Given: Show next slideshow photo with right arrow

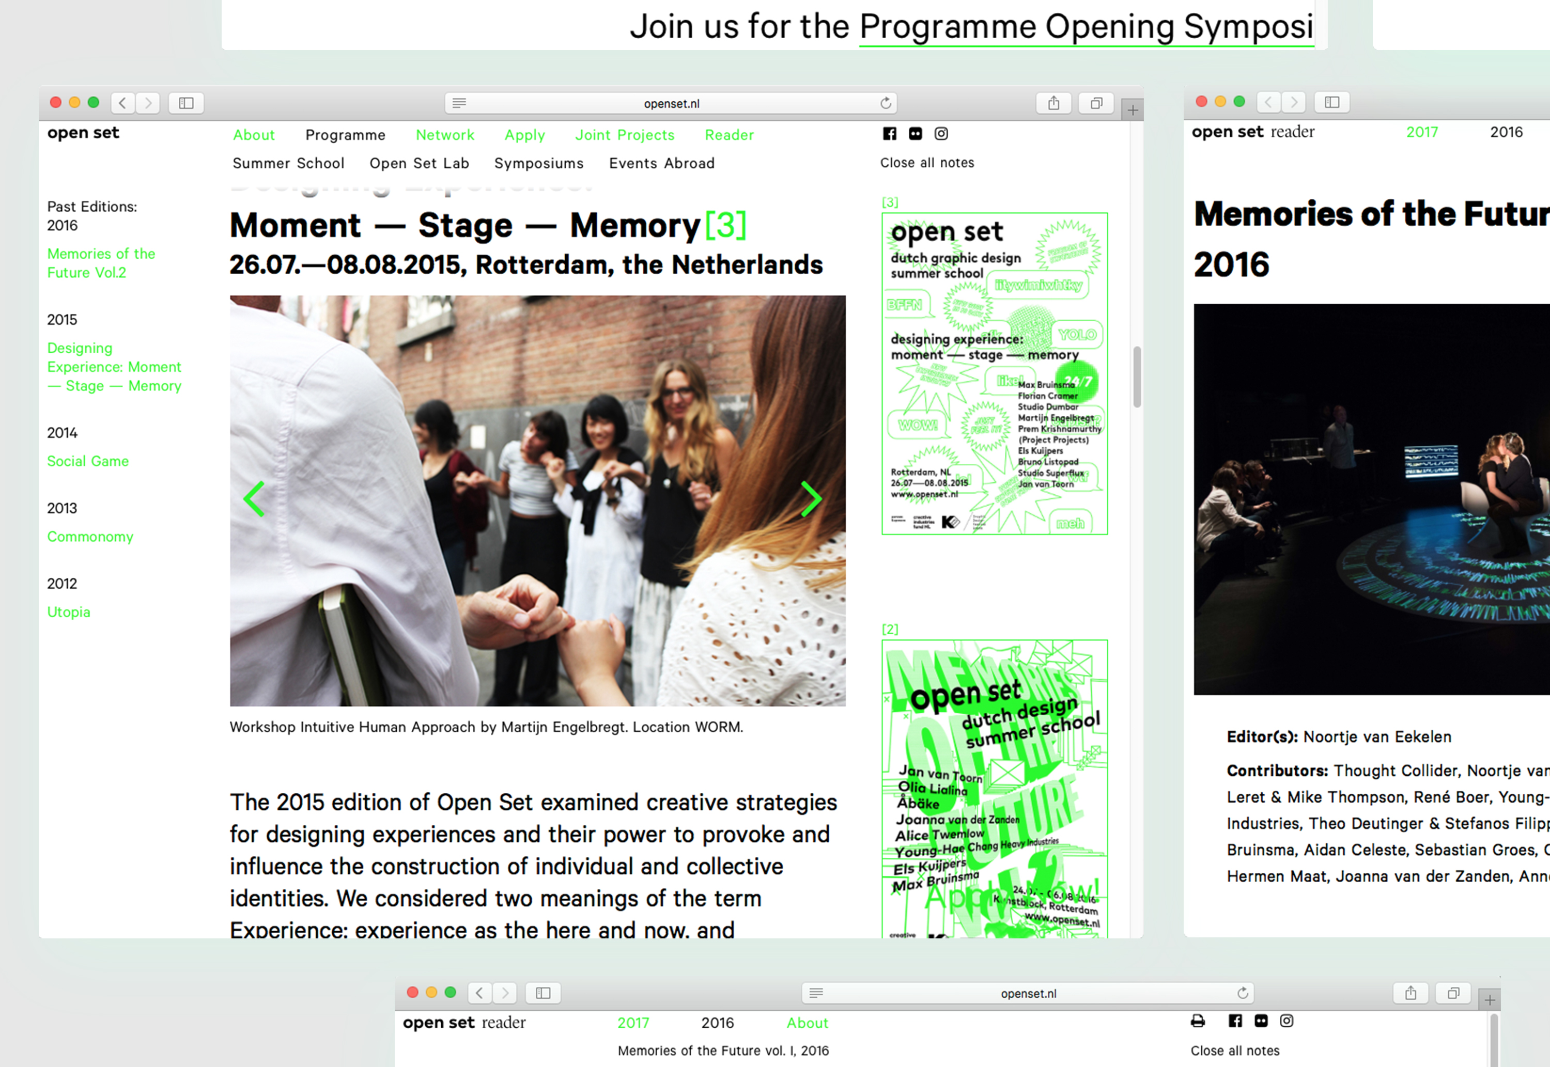Looking at the screenshot, I should pos(811,499).
